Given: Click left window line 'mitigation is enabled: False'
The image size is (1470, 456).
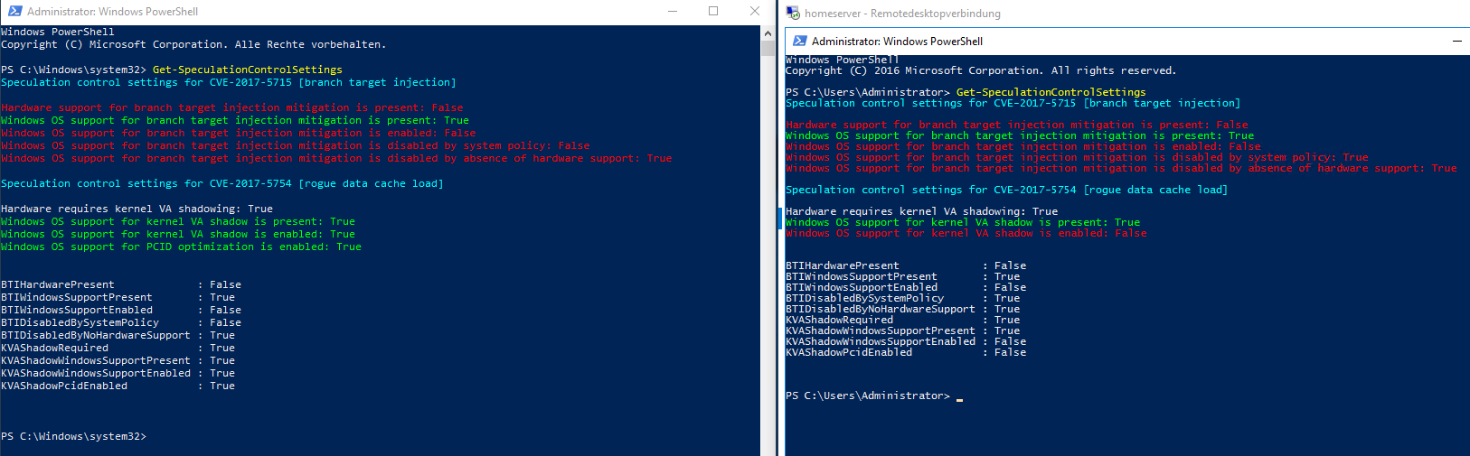Looking at the screenshot, I should click(x=239, y=133).
